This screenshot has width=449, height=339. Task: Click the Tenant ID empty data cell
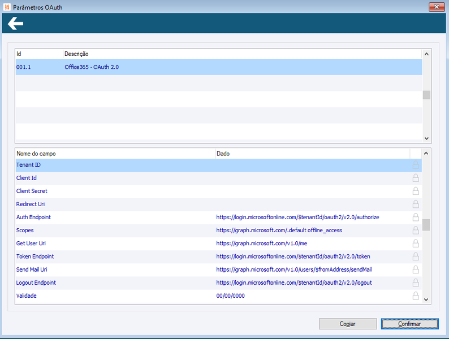coord(312,165)
